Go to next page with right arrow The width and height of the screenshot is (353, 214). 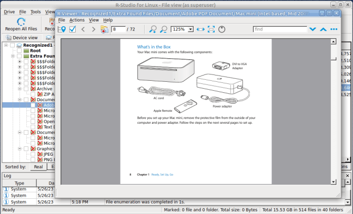(x=94, y=29)
